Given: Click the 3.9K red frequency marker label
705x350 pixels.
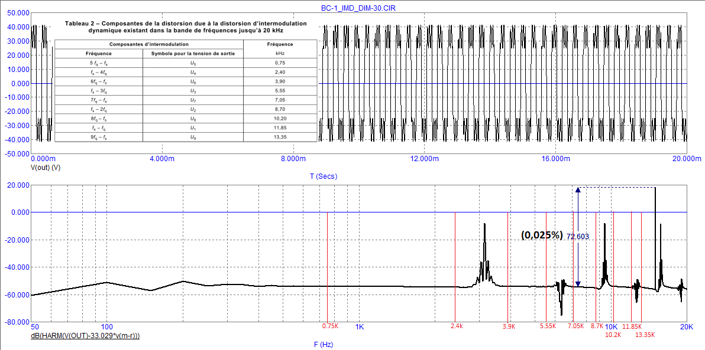Looking at the screenshot, I should [x=509, y=326].
